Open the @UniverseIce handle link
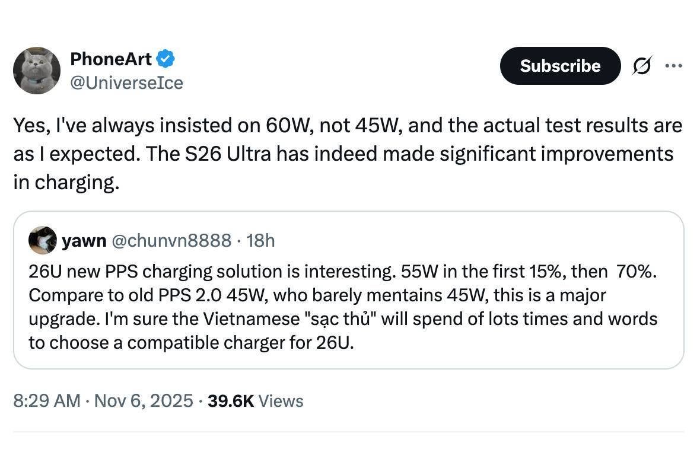This screenshot has width=700, height=465. tap(126, 83)
